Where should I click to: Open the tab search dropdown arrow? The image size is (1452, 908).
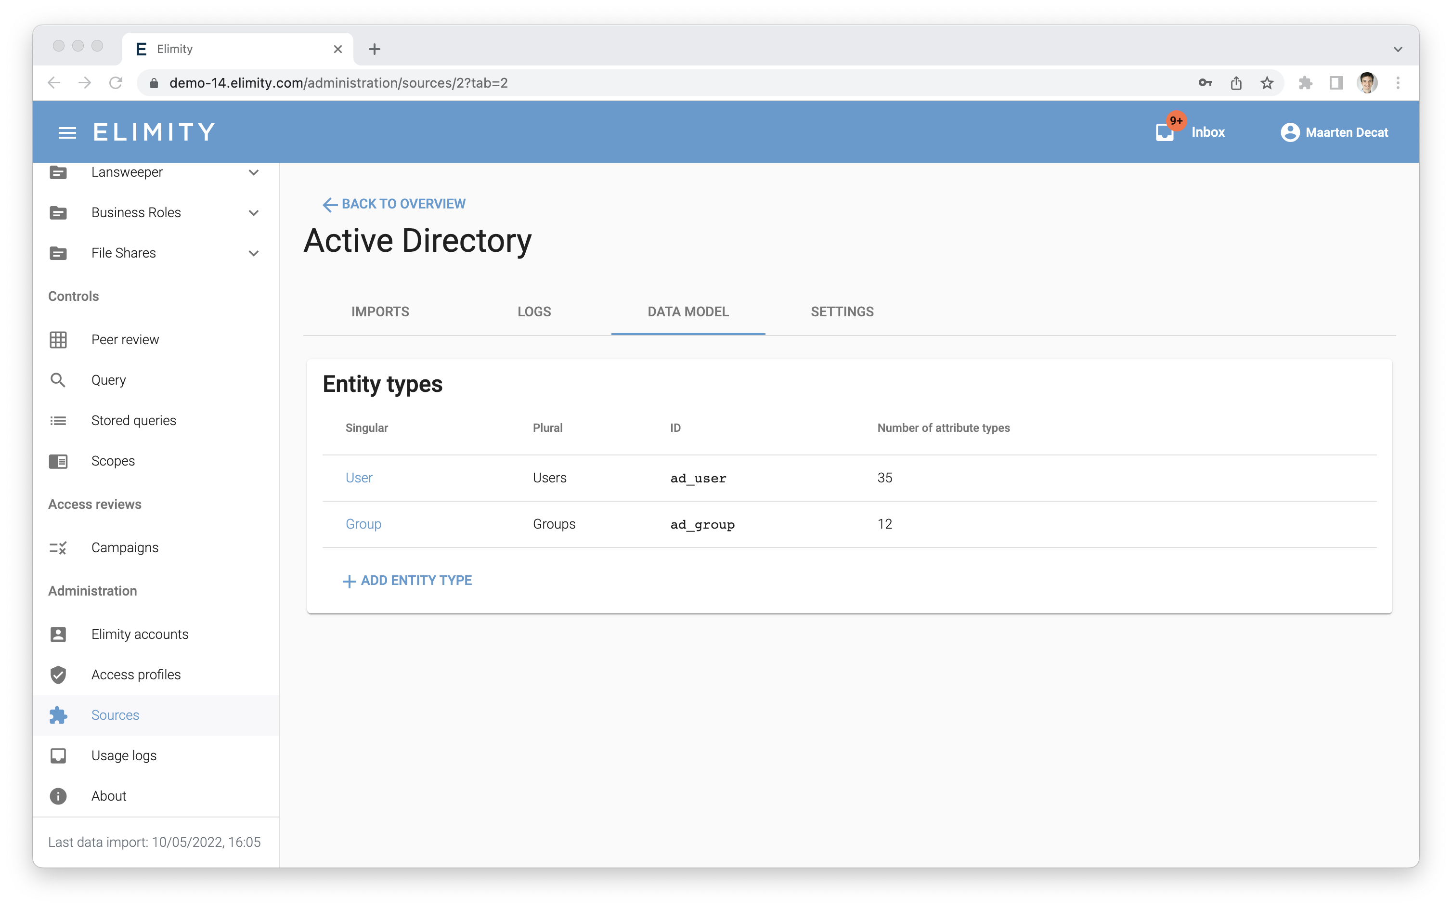1398,49
